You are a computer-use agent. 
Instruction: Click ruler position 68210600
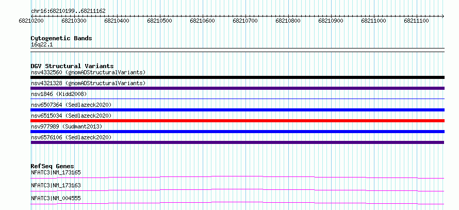click(x=203, y=21)
